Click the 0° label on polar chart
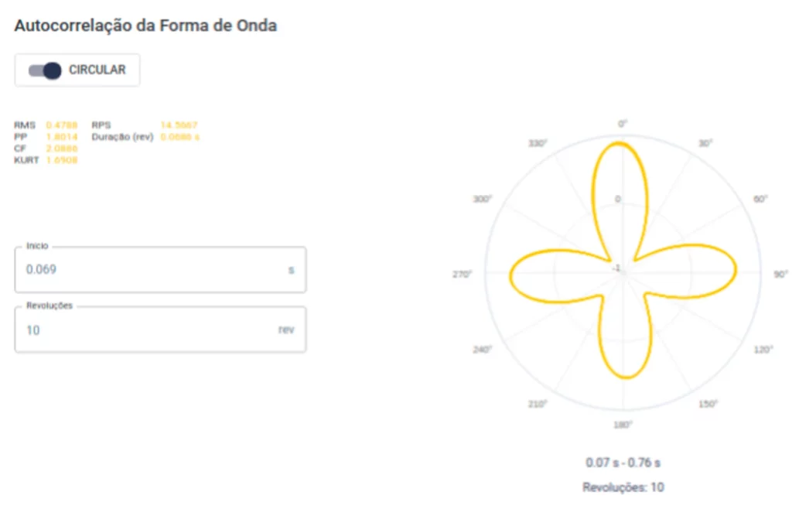Image resolution: width=792 pixels, height=519 pixels. [623, 124]
